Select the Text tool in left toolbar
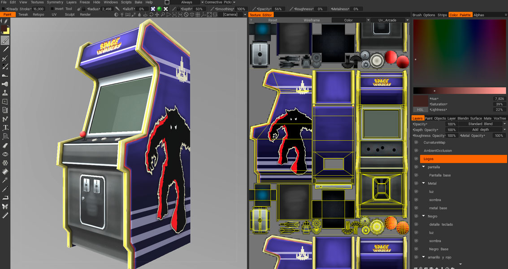 pyautogui.click(x=5, y=128)
